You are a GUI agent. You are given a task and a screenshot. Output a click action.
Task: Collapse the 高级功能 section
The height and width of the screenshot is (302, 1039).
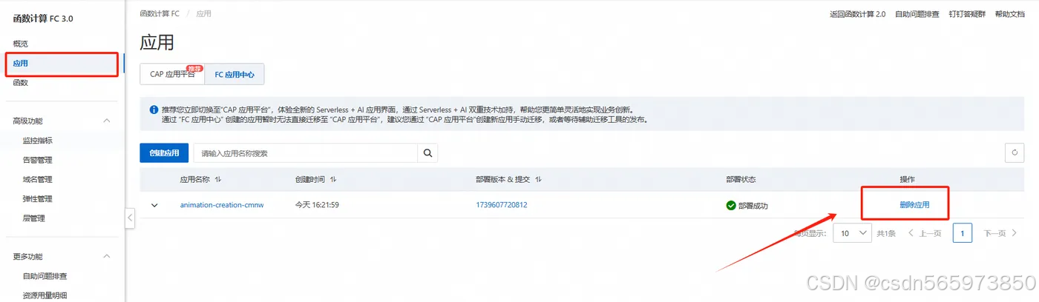point(106,121)
